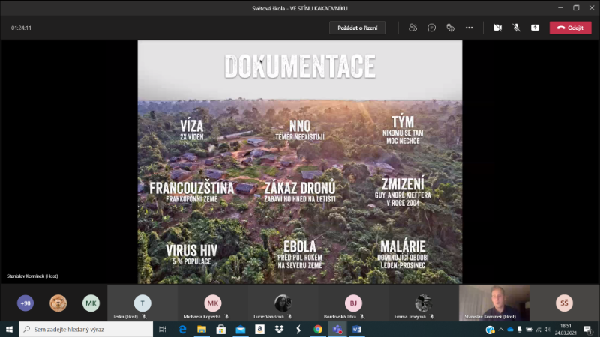Open the participants panel
Viewport: 600px width, 337px height.
tap(412, 28)
